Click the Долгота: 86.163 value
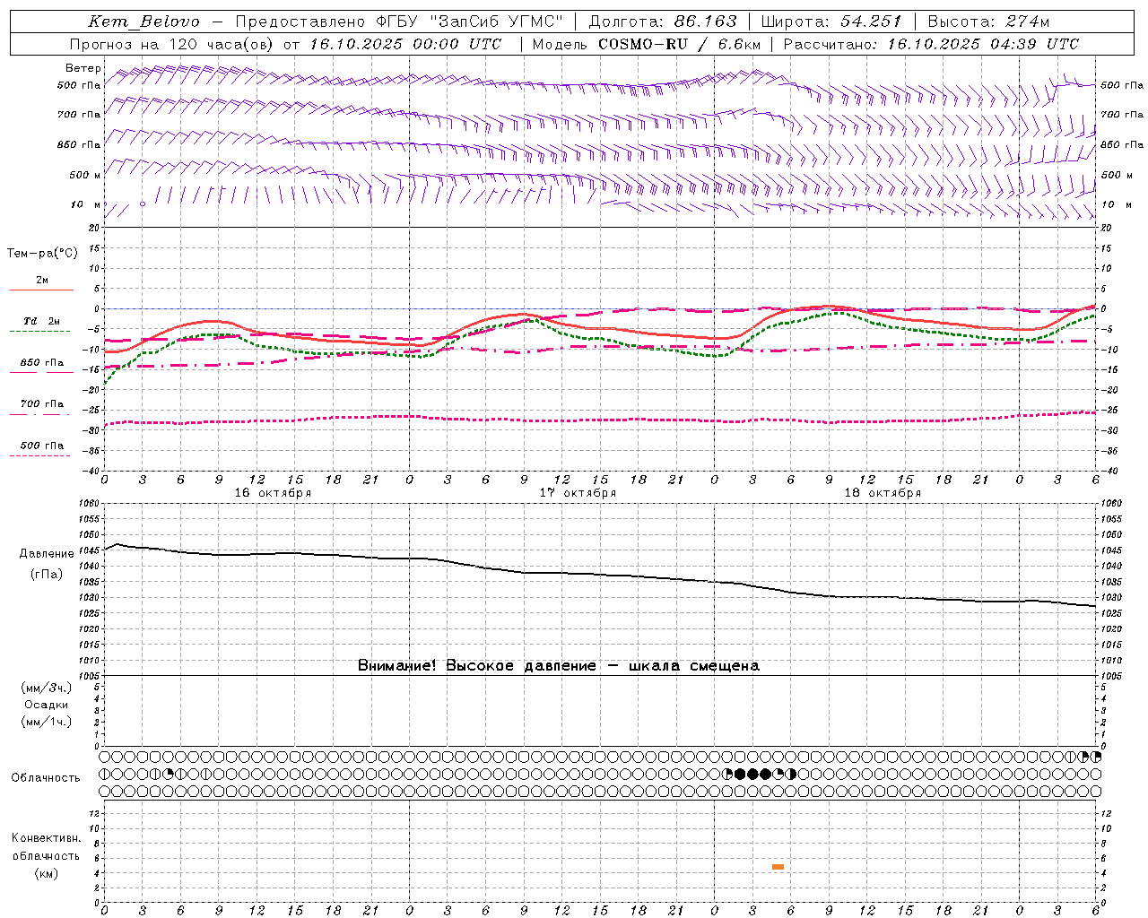Image resolution: width=1148 pixels, height=918 pixels. (663, 22)
